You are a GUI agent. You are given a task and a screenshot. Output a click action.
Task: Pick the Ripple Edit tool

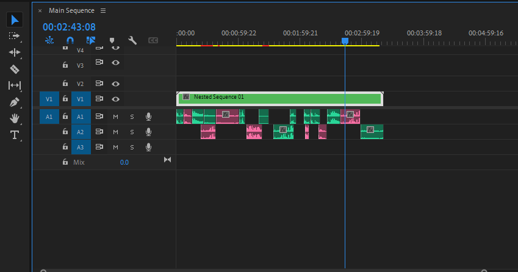click(x=15, y=52)
